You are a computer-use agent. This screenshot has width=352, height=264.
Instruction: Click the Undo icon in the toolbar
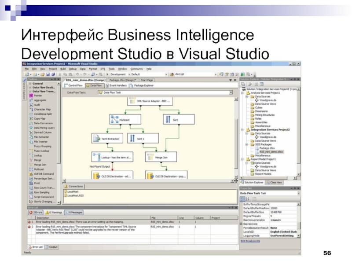point(77,74)
